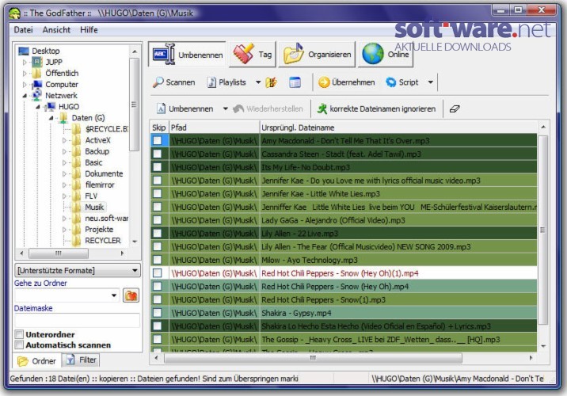The image size is (567, 396).
Task: Select the Computer icon in tree
Action: 36,84
